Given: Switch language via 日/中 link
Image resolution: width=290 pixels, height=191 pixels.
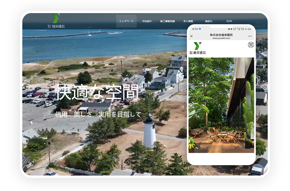Looking at the screenshot, I should click(x=229, y=21).
